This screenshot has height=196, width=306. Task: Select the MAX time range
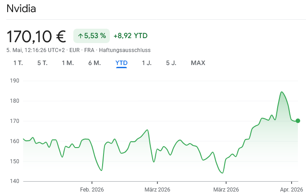pos(198,63)
